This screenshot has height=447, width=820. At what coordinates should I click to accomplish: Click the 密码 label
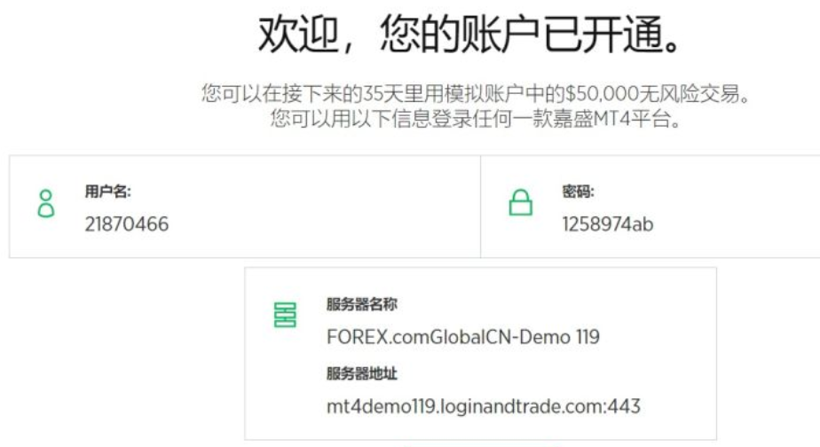578,192
